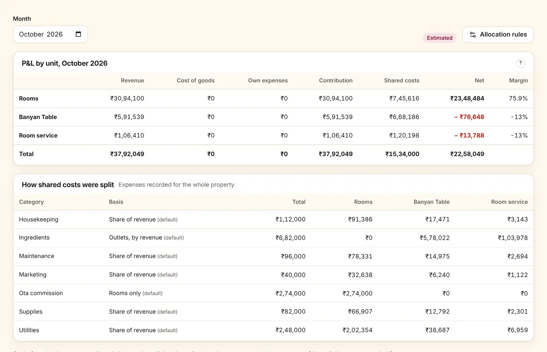This screenshot has height=352, width=547.
Task: Click the Estimated badge
Action: (x=439, y=38)
